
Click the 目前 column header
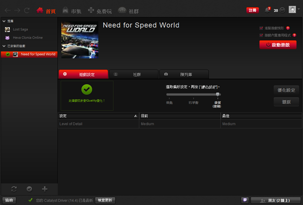180,116
